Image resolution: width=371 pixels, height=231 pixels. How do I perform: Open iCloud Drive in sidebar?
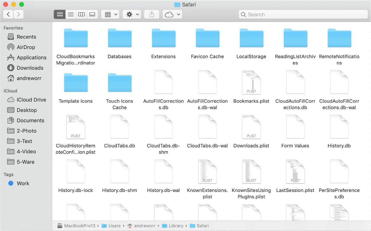coord(26,100)
